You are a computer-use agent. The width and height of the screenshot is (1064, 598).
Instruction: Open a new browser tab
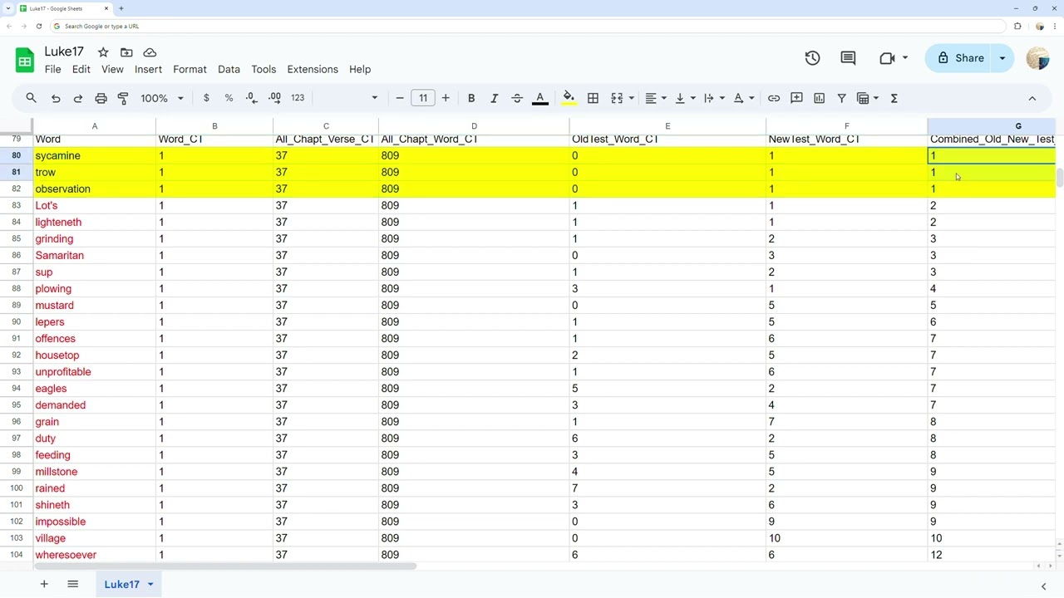click(121, 8)
